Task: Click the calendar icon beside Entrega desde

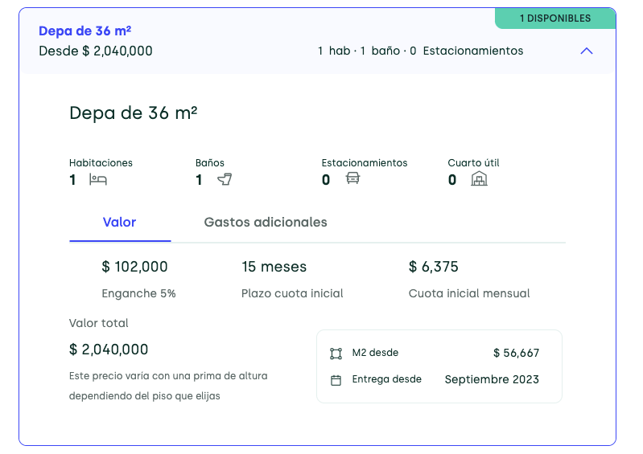Action: click(x=336, y=380)
